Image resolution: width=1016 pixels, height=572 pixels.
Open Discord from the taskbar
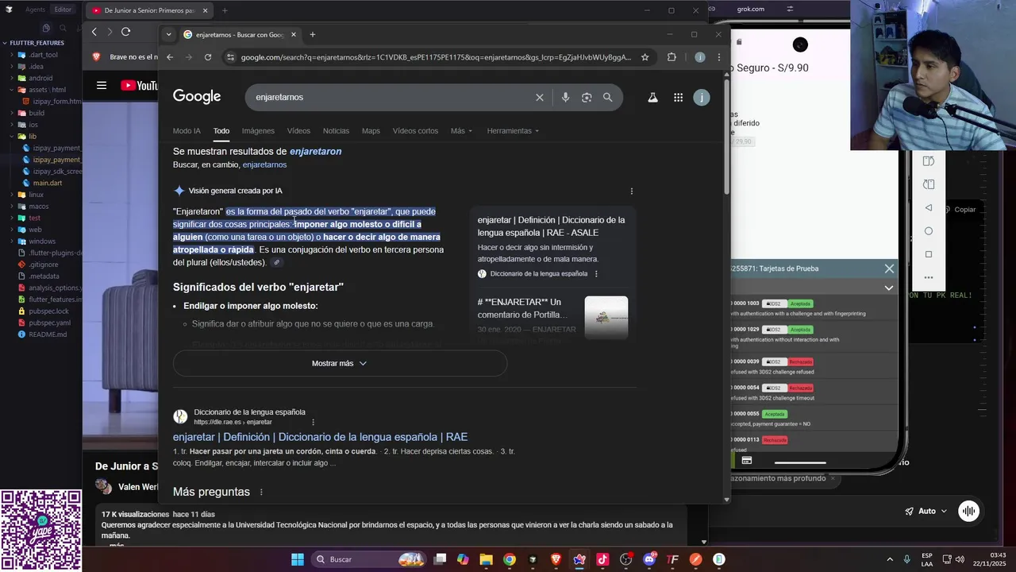point(649,559)
